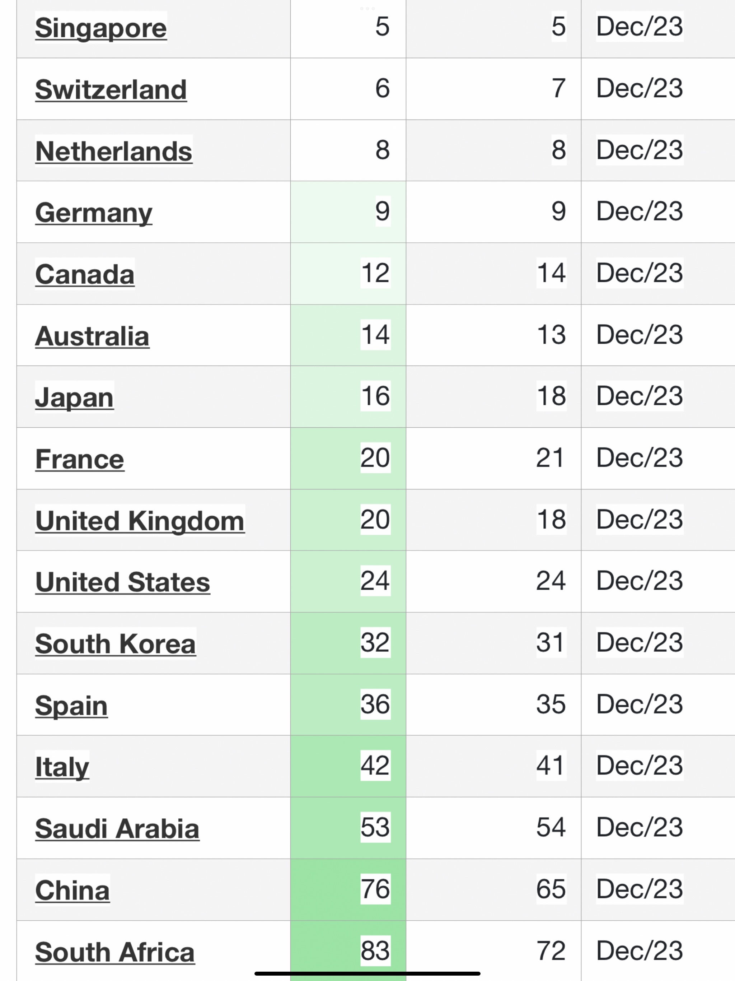Open the Switzerland link

(x=111, y=89)
